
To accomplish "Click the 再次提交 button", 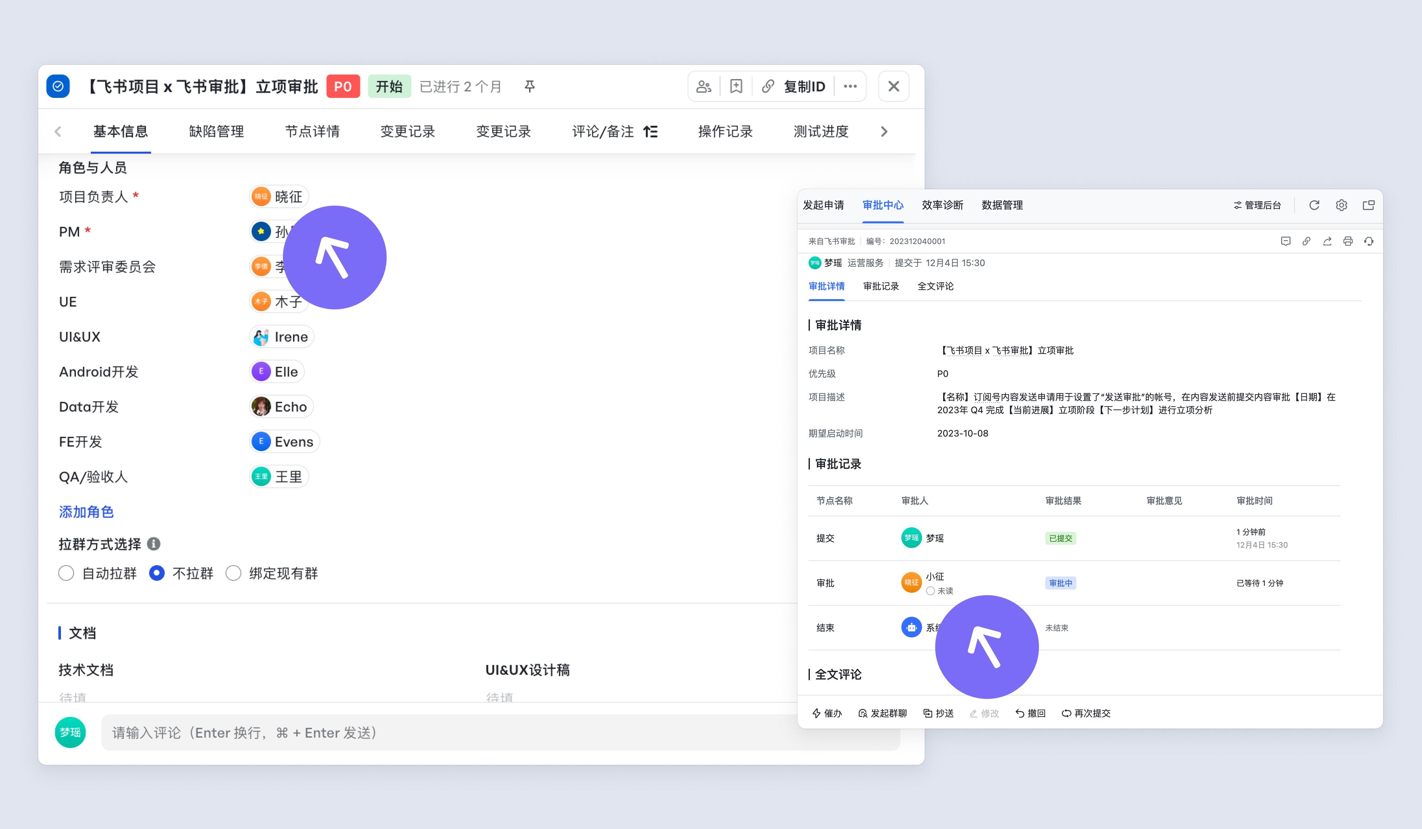I will tap(1086, 713).
